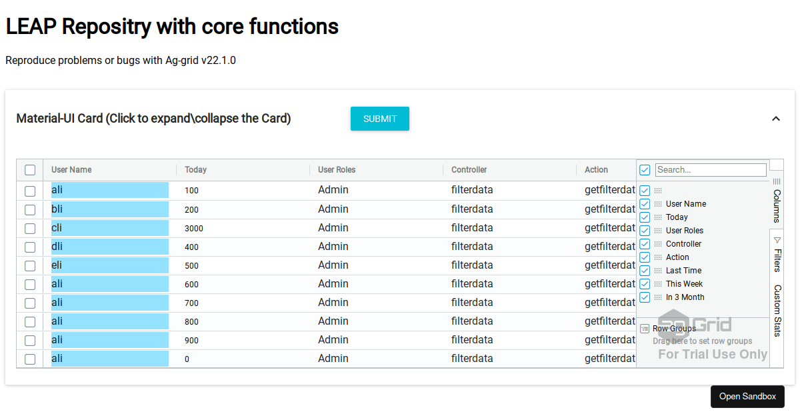Click the Open Sandbox button
The width and height of the screenshot is (800, 420).
[747, 396]
